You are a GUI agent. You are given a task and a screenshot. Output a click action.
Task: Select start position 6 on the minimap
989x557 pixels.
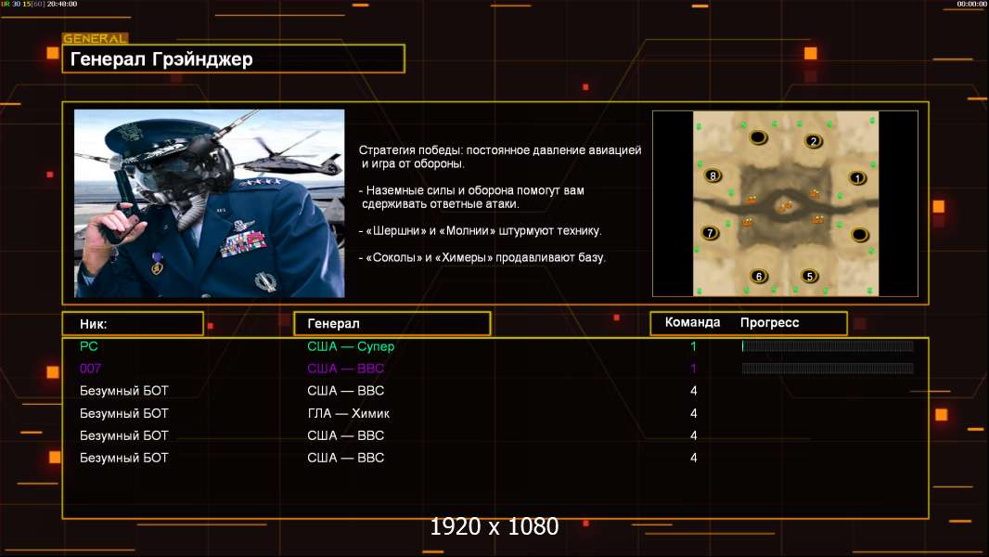(759, 276)
